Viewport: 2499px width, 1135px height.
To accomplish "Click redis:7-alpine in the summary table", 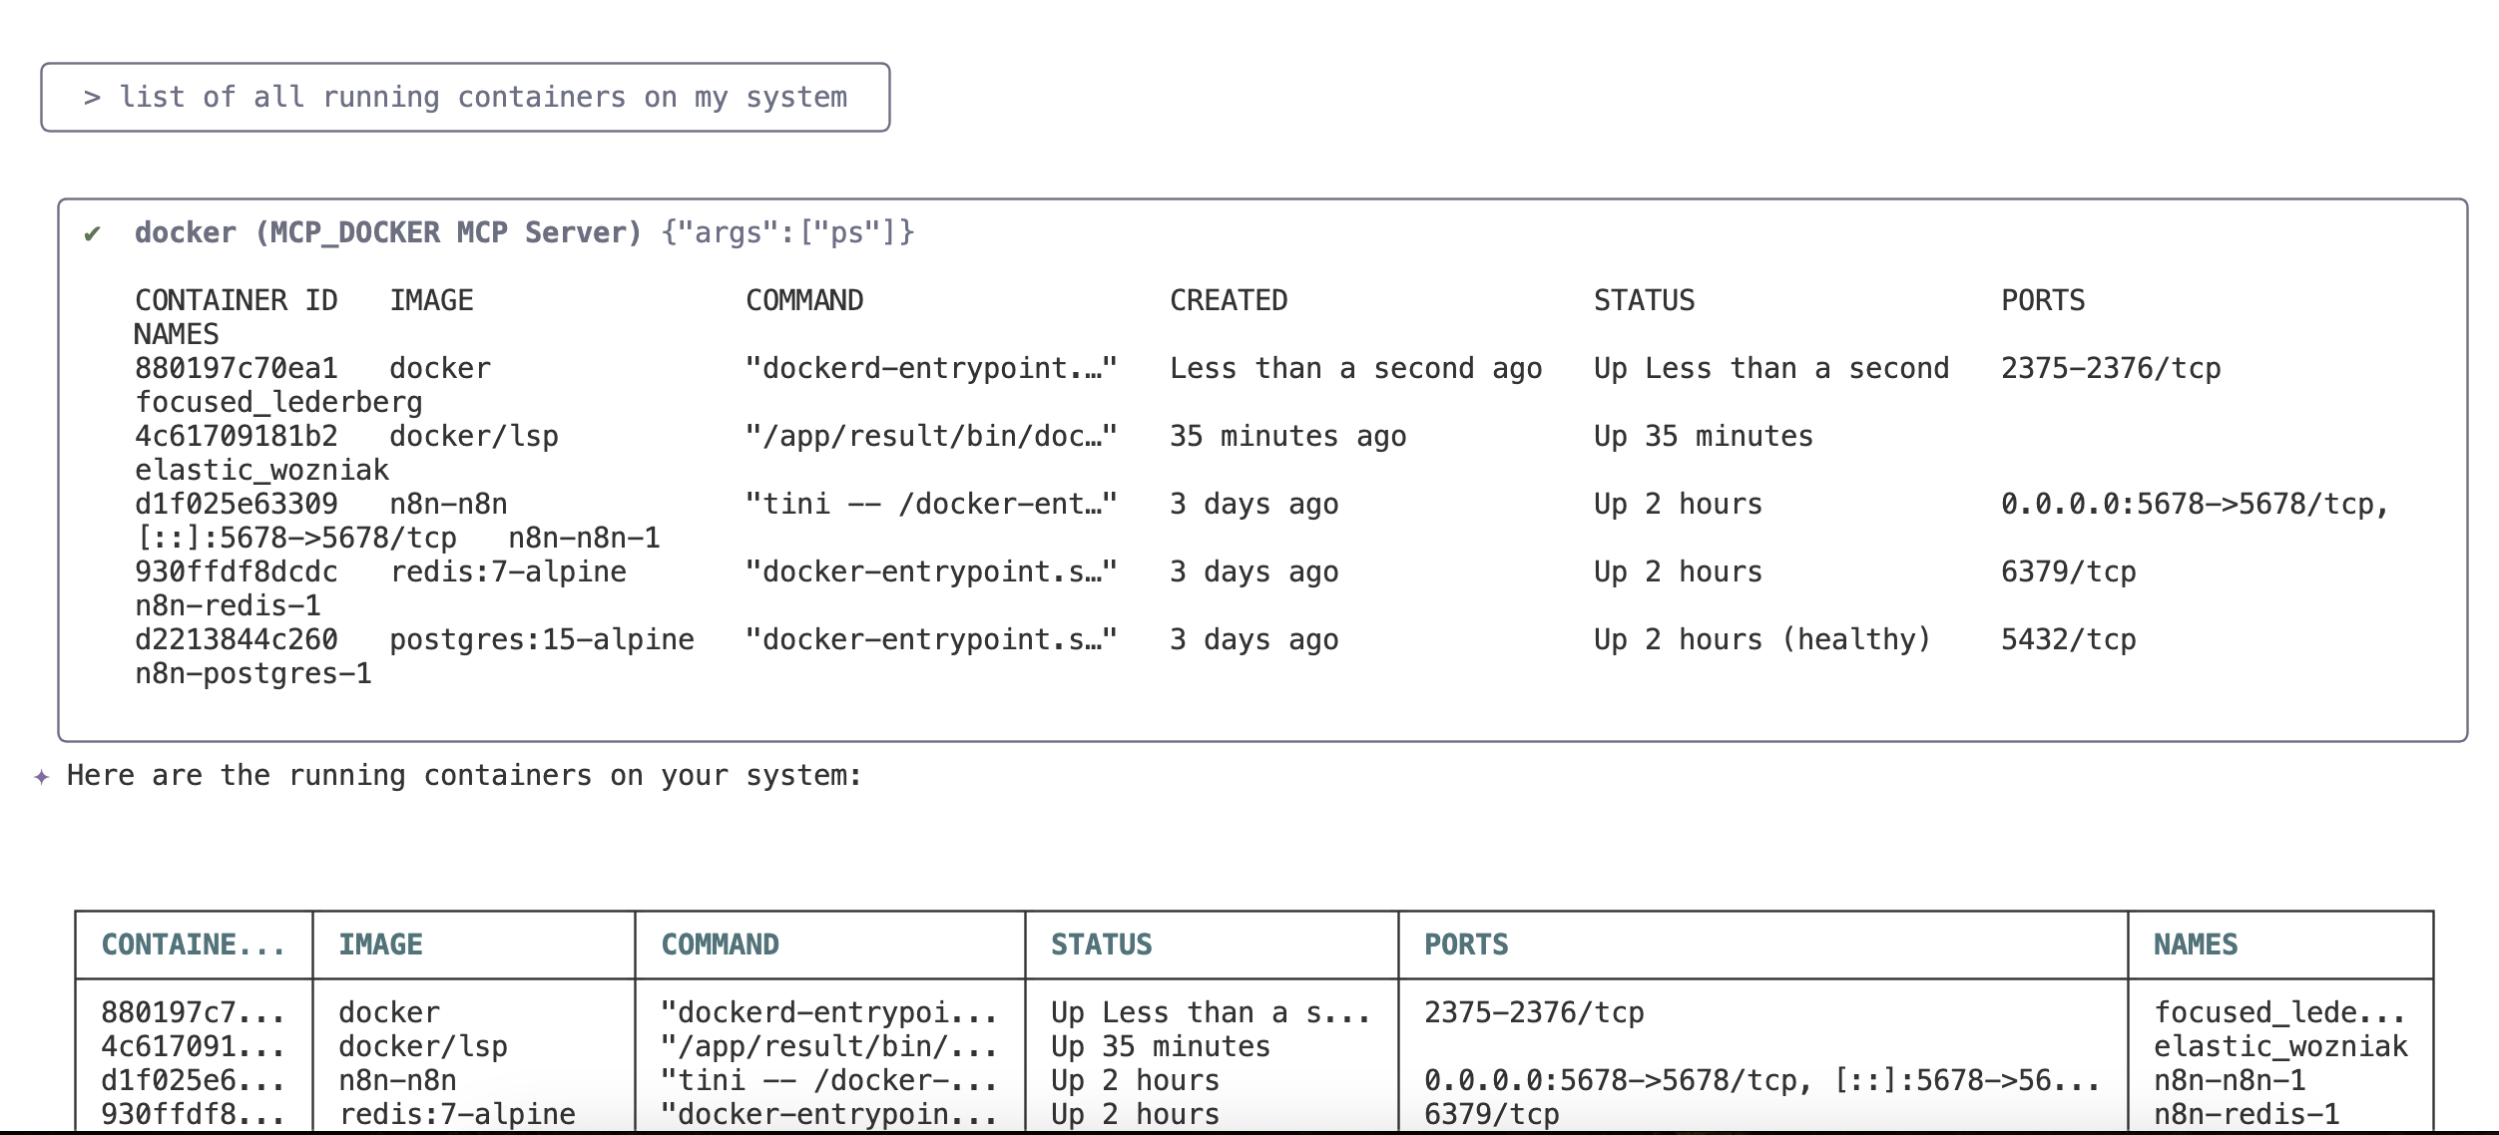I will [457, 1115].
